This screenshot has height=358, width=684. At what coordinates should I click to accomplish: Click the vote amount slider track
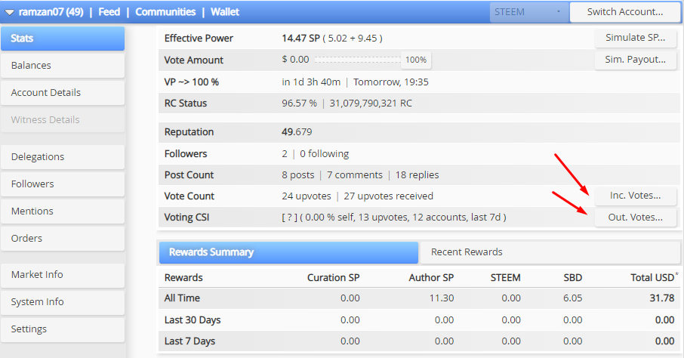(x=358, y=60)
